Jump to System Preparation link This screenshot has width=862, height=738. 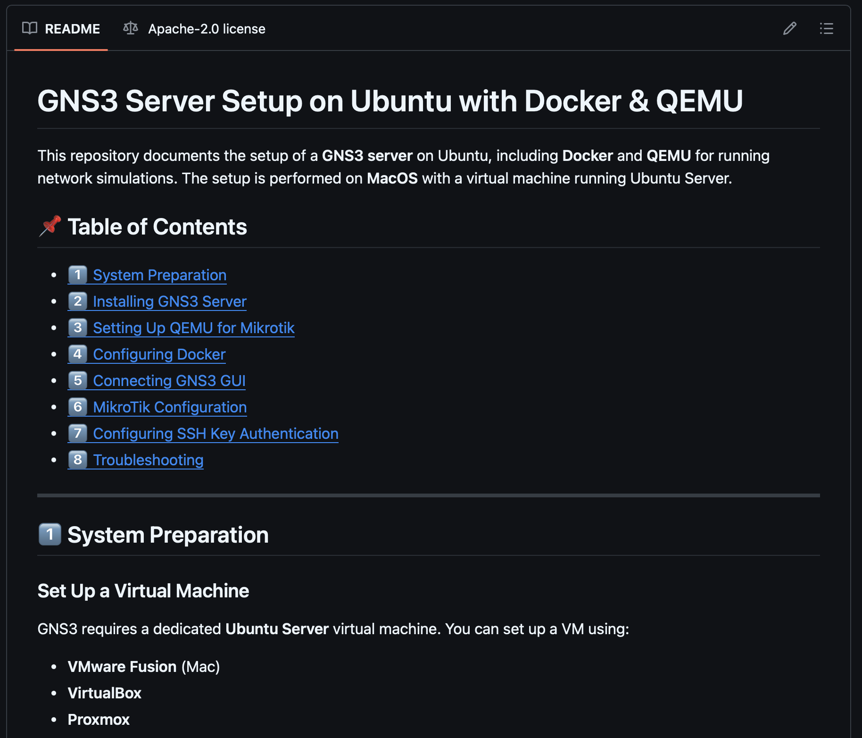pyautogui.click(x=147, y=275)
